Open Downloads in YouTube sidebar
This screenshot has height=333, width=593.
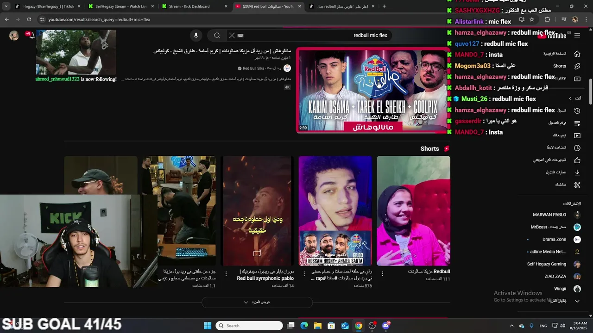coord(577,173)
